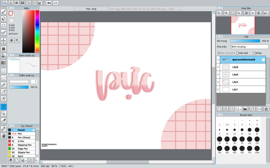The image size is (270, 168).
Task: Open the brush list menu dropdown arrow
Action: click(x=26, y=161)
